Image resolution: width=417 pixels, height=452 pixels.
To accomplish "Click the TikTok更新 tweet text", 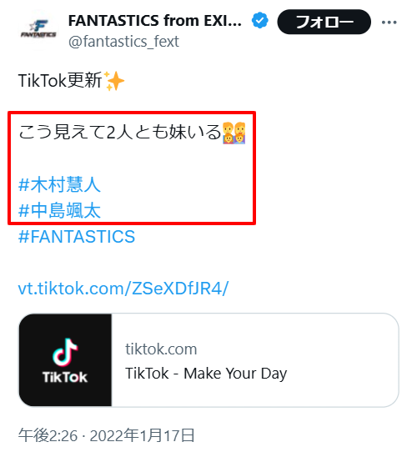I will [60, 80].
